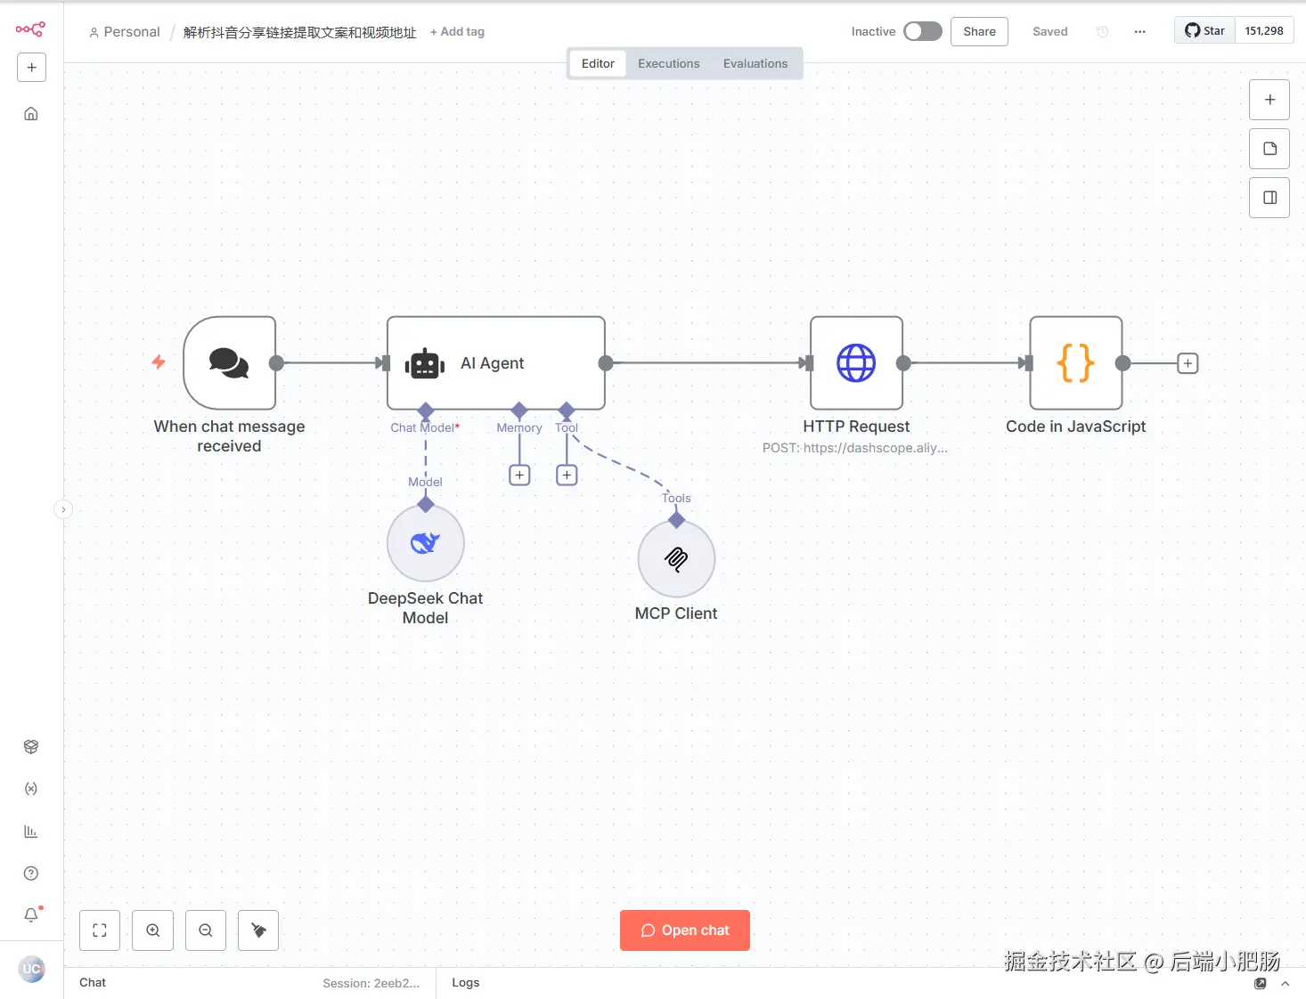Go to the Home overview icon

tap(31, 114)
